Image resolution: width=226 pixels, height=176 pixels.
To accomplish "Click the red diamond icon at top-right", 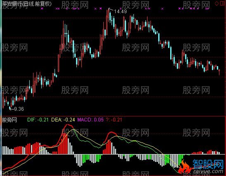I will (216, 3).
